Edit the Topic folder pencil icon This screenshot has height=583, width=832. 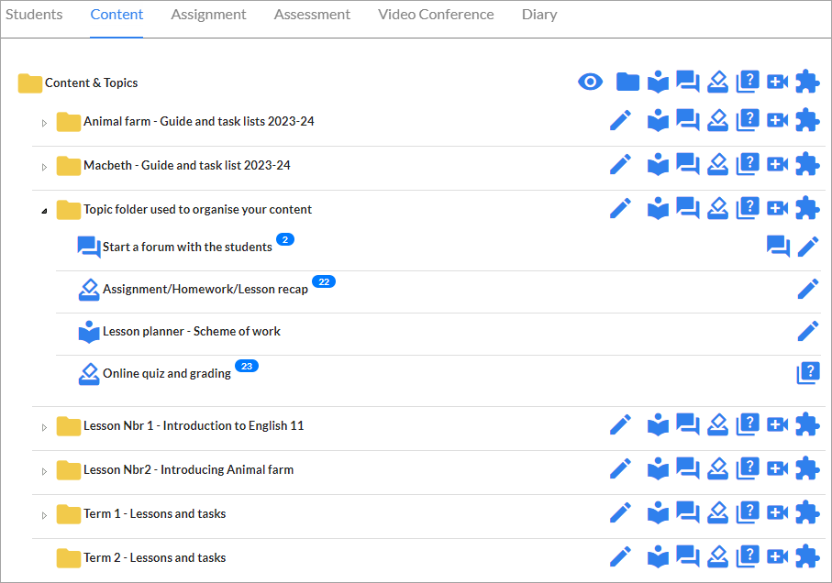tap(620, 209)
